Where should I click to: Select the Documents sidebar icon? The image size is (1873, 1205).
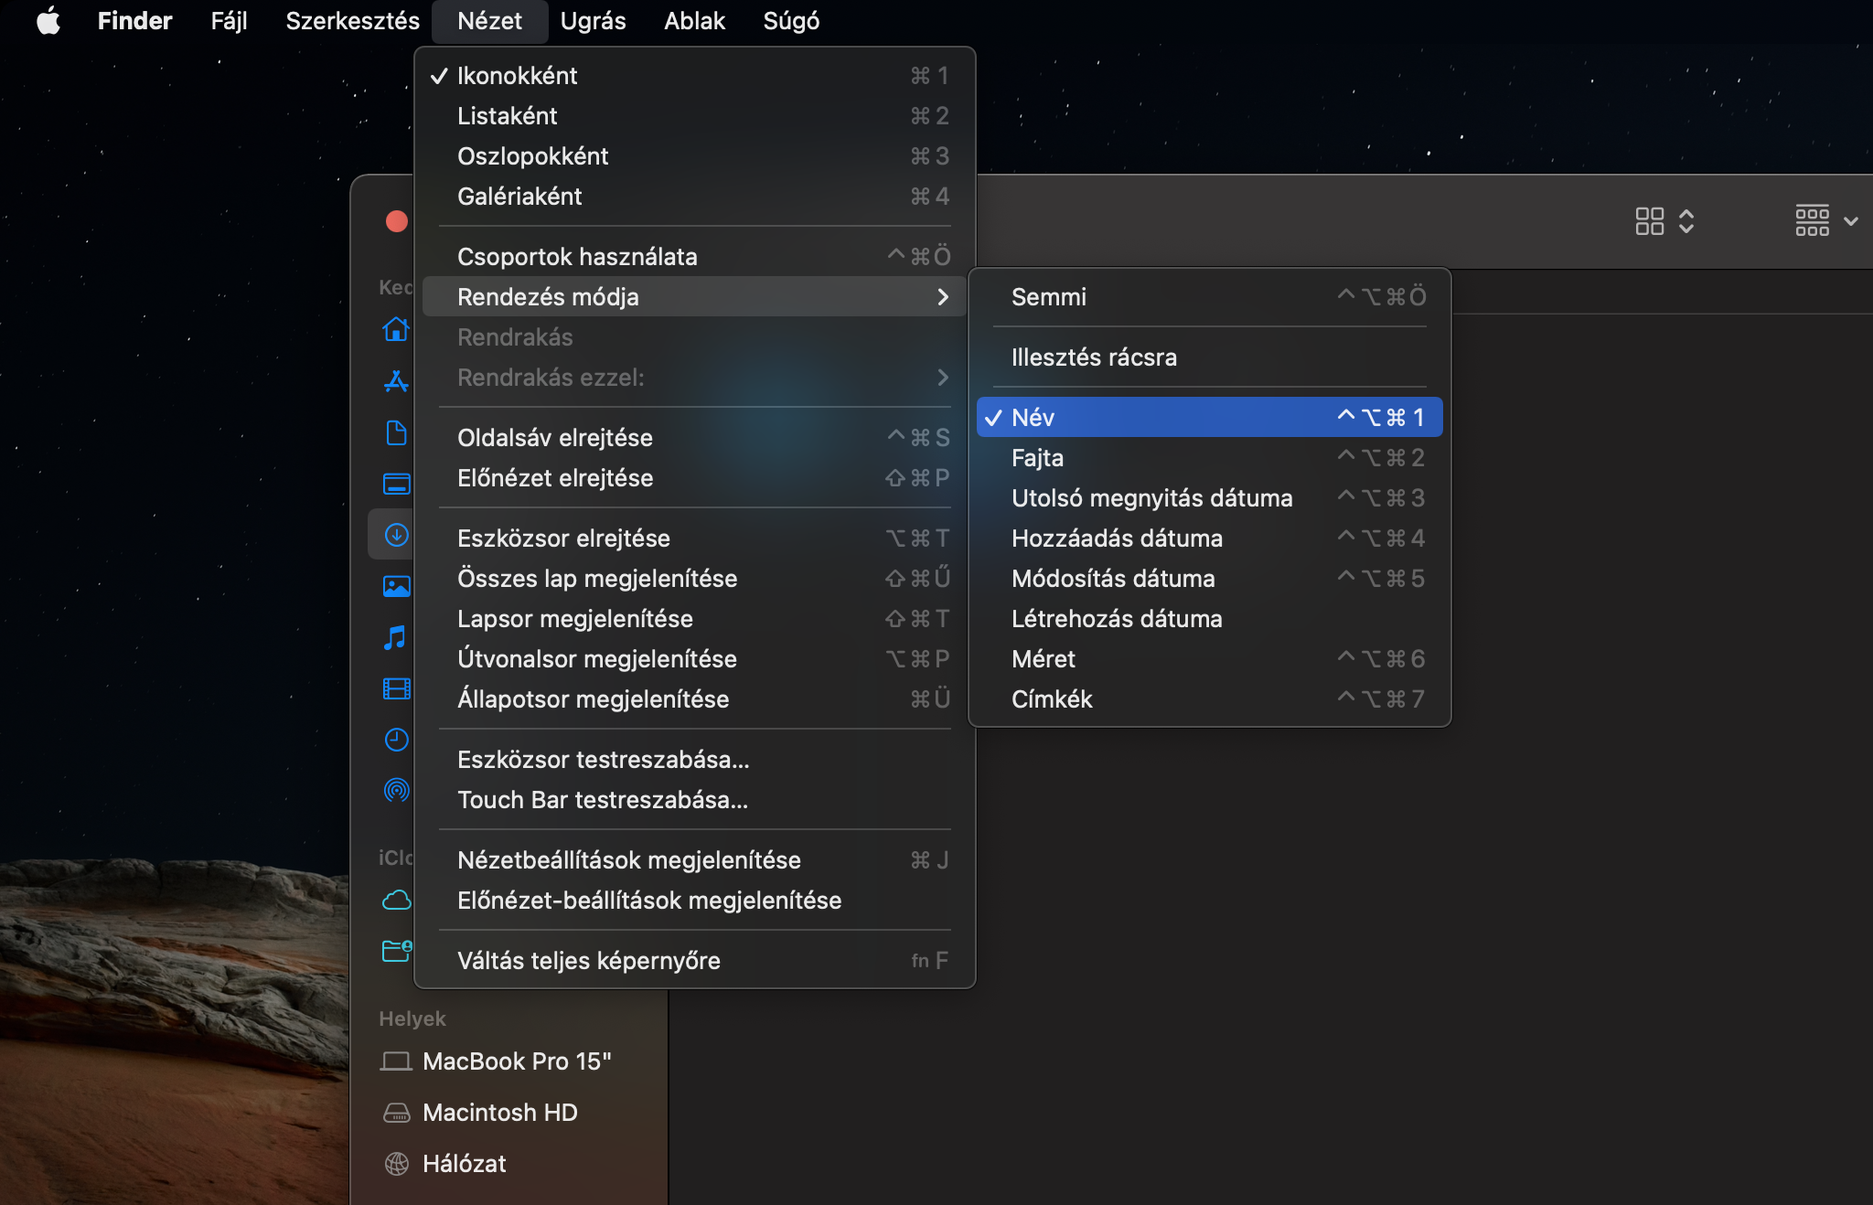(396, 432)
